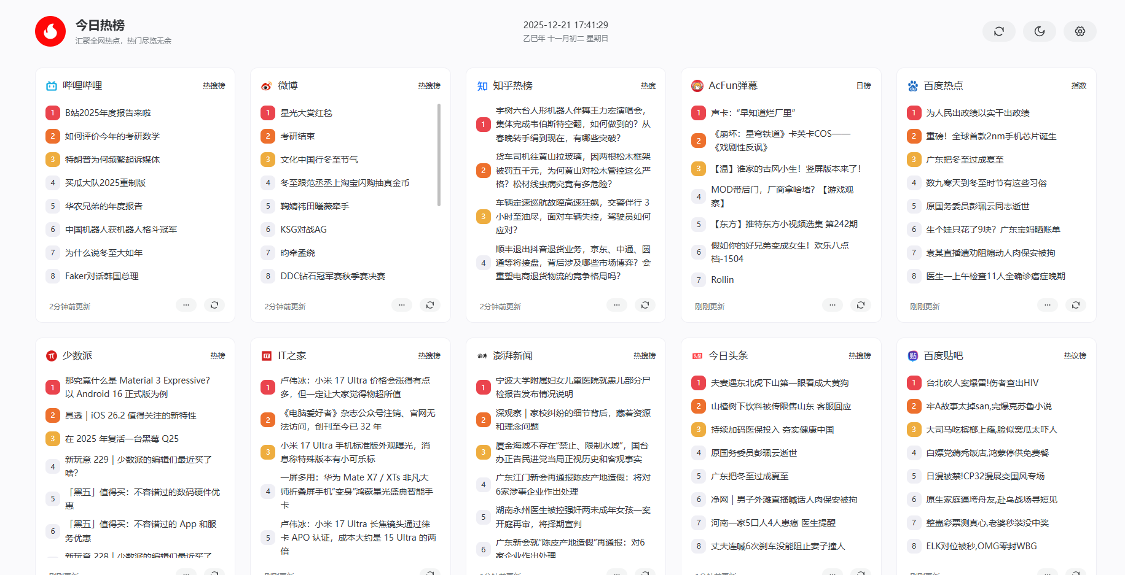Refresh the 知乎热榜 card
This screenshot has width=1125, height=575.
pos(645,305)
